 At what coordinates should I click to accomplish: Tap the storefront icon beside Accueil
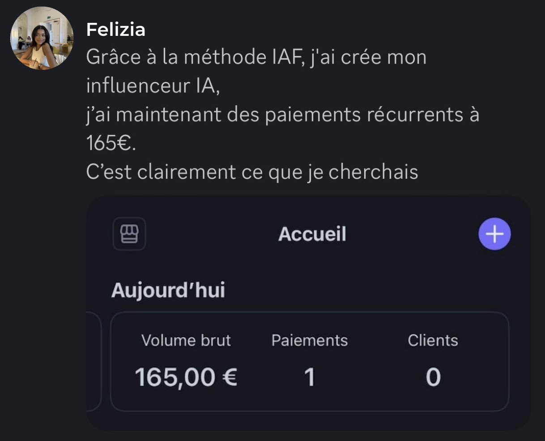pos(129,234)
